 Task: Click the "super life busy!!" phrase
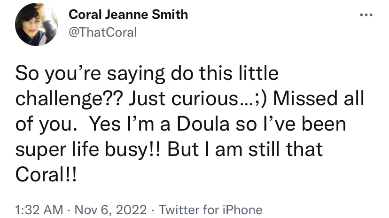coord(88,150)
